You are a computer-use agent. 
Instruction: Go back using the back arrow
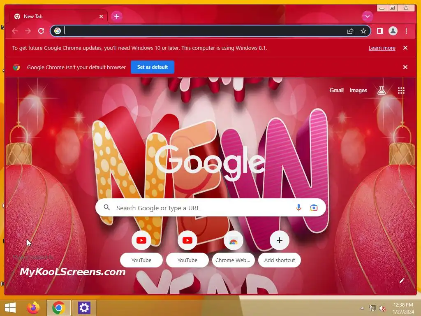(x=15, y=31)
